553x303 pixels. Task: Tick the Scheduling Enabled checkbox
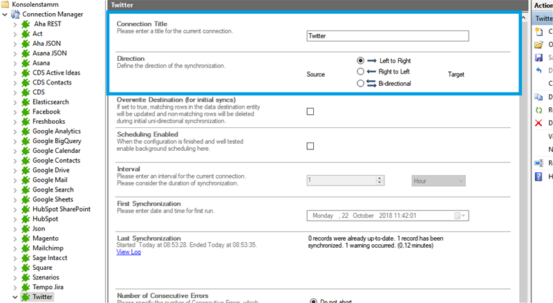(x=310, y=146)
